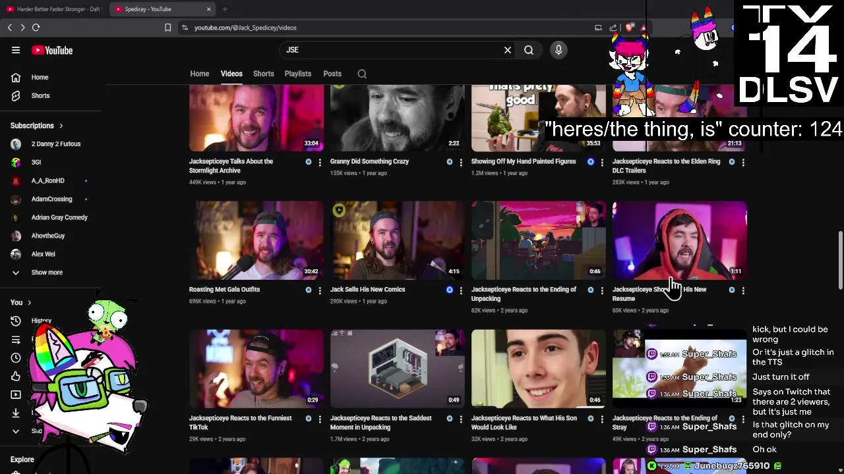Close the Spedicey - YouTube tab
The height and width of the screenshot is (474, 844).
[209, 9]
